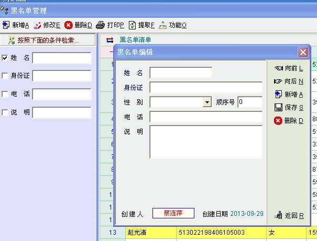Image resolution: width=317 pixels, height=241 pixels.
Task: Open the 功能O toolbar item
Action: click(163, 25)
